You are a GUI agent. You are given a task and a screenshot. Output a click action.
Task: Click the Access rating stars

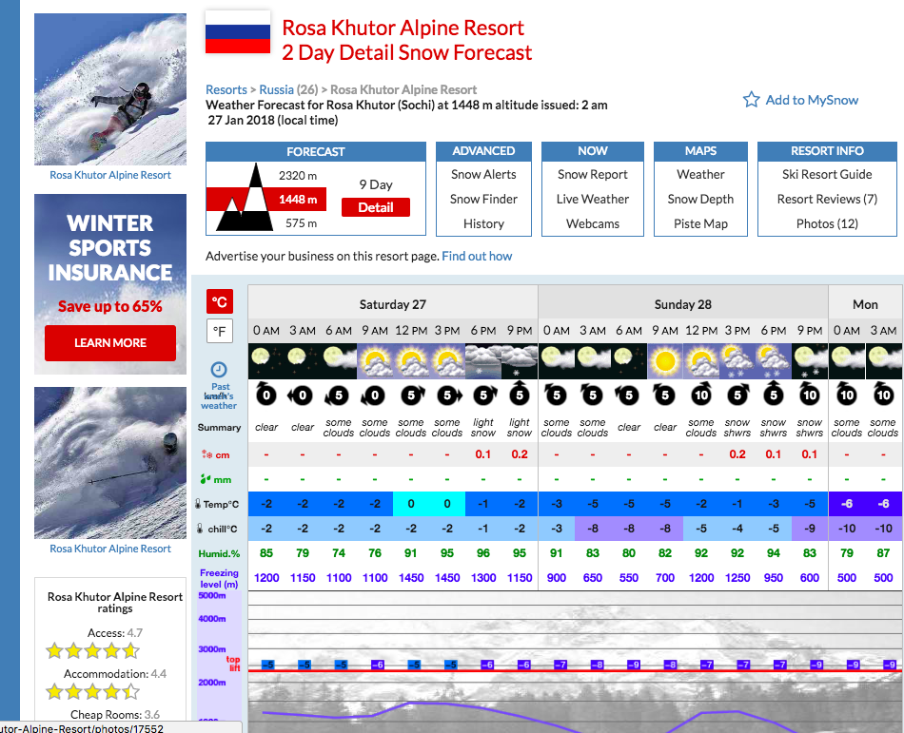(x=92, y=651)
